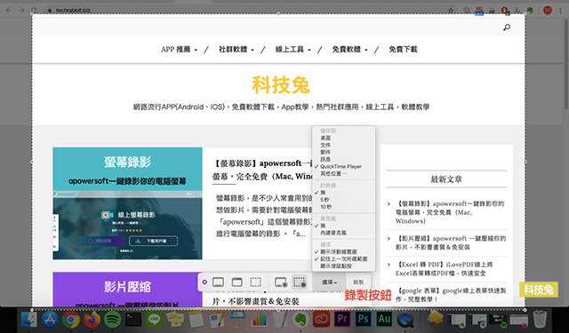This screenshot has height=333, width=569.
Task: Select record entire screen tool
Action: 281,281
